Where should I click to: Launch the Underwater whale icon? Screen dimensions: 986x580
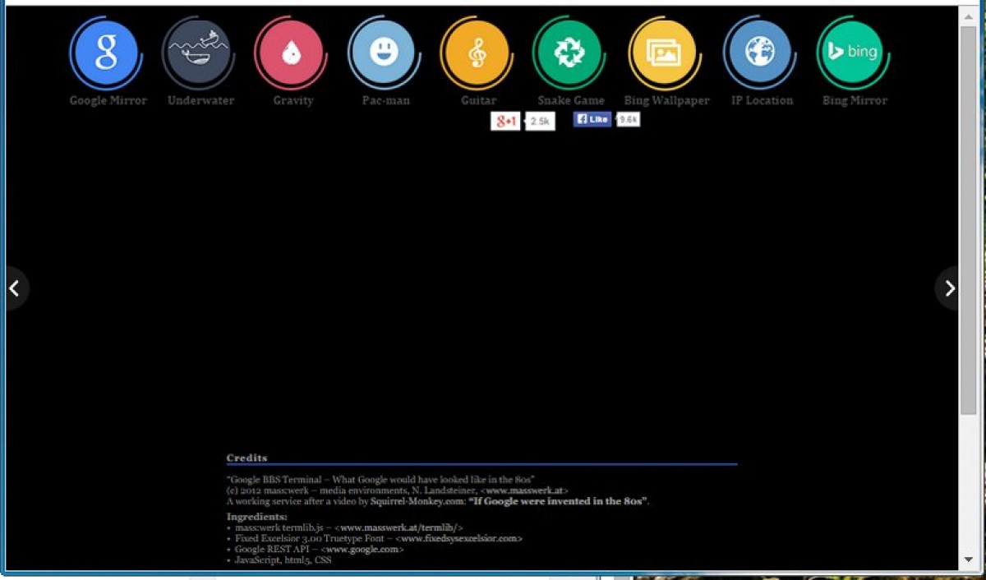(199, 53)
